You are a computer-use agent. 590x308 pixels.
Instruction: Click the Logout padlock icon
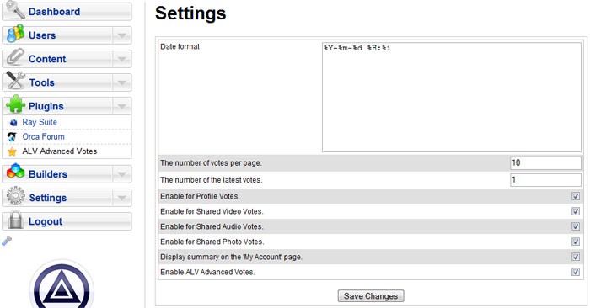[x=15, y=220]
